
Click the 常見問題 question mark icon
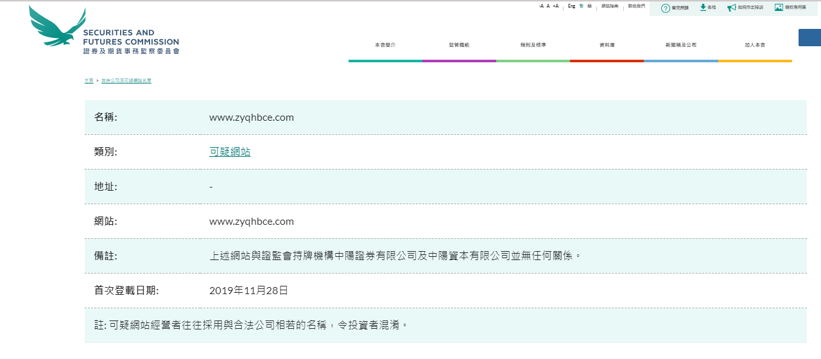click(x=665, y=8)
